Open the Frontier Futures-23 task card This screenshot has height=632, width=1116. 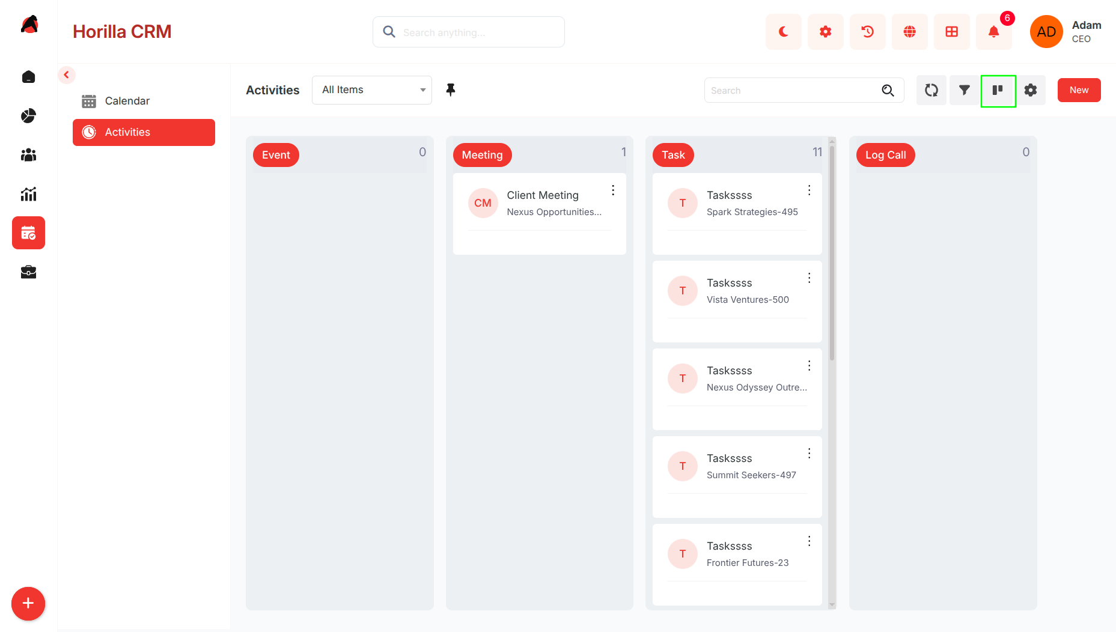737,565
